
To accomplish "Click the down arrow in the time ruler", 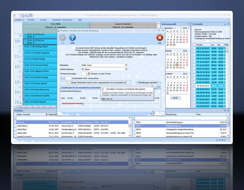I will click(20, 103).
